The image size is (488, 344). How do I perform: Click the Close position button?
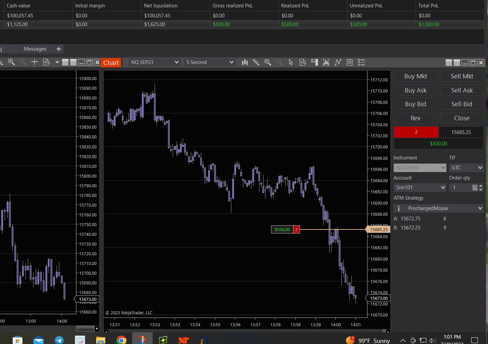(462, 118)
